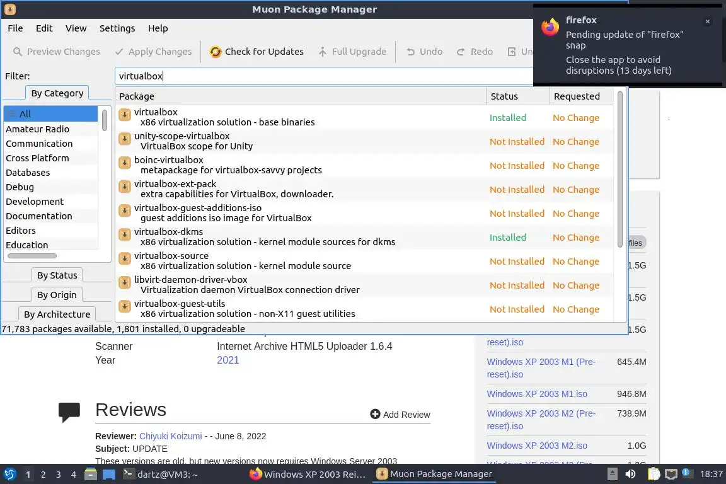
Task: Click Redo in the toolbar
Action: point(475,52)
